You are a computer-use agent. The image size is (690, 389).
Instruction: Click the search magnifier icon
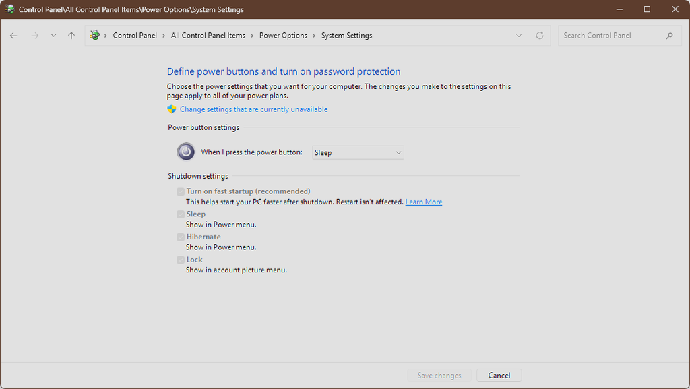coord(669,36)
